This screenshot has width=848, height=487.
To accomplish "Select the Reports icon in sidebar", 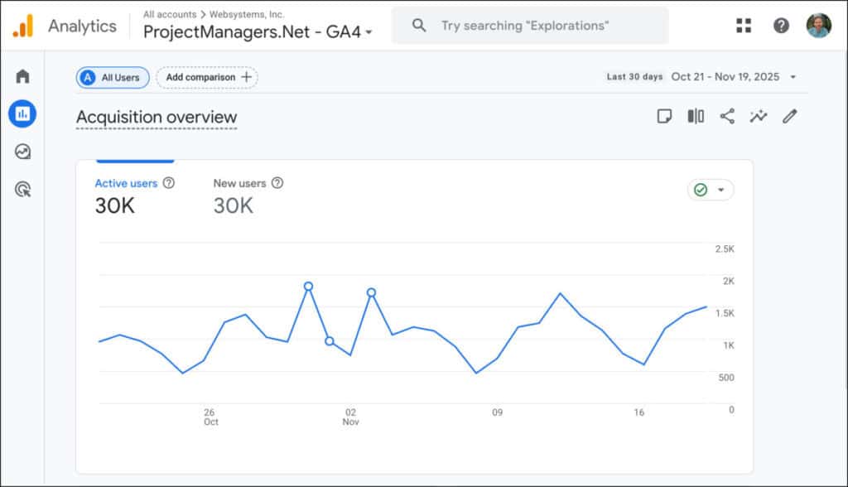I will coord(22,113).
